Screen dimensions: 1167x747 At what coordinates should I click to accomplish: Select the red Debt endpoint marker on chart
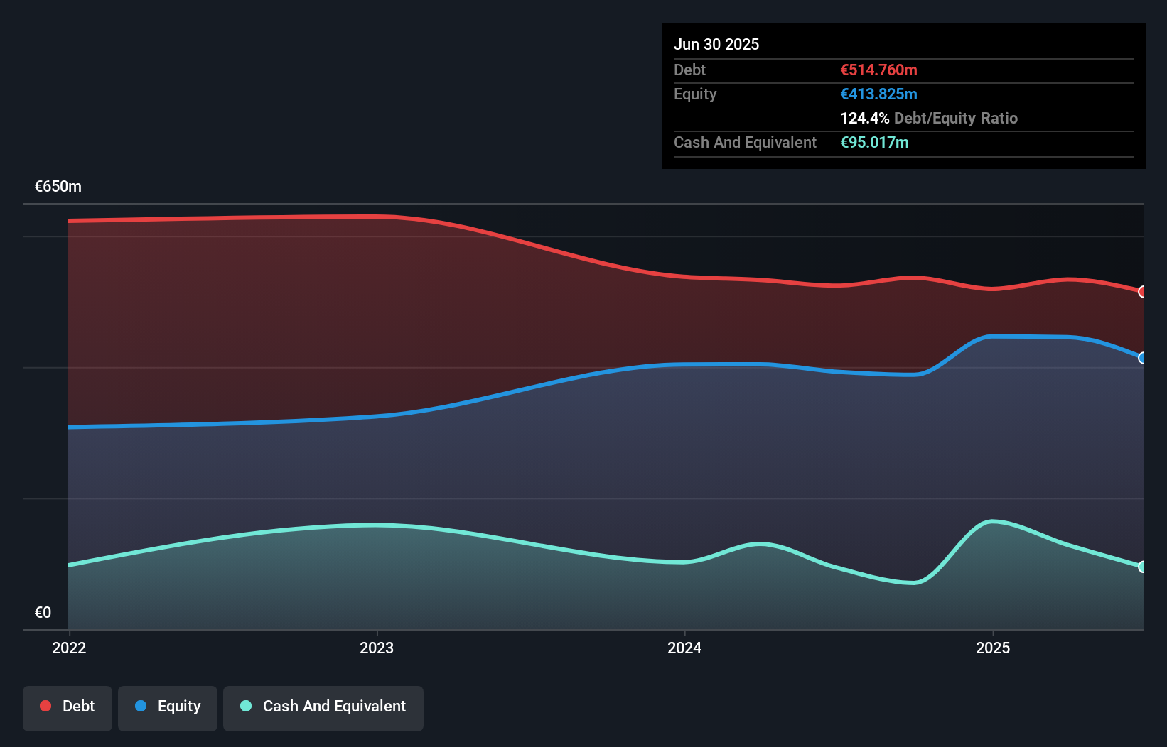pyautogui.click(x=1142, y=291)
